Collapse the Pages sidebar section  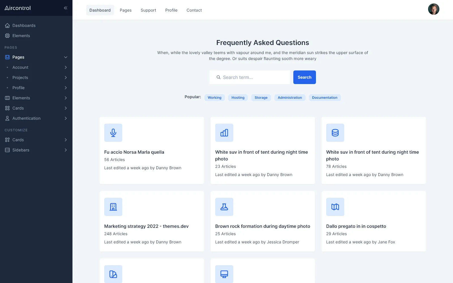tap(66, 57)
